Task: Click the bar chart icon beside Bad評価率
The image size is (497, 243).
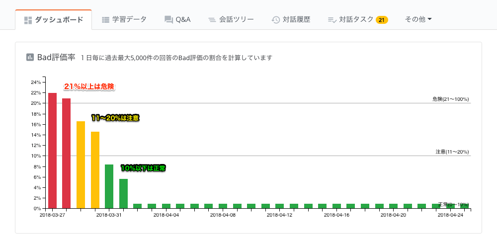Action: pos(30,57)
